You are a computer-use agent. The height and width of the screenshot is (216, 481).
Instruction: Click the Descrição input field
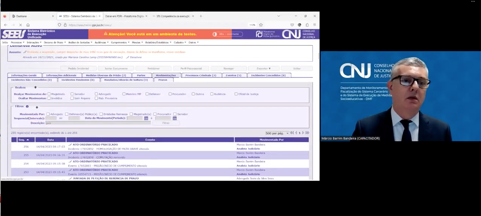pyautogui.click(x=98, y=123)
